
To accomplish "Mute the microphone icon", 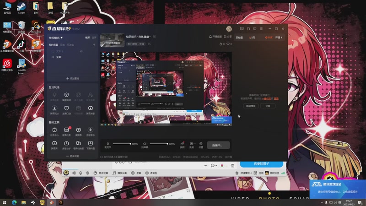I will tap(108, 144).
